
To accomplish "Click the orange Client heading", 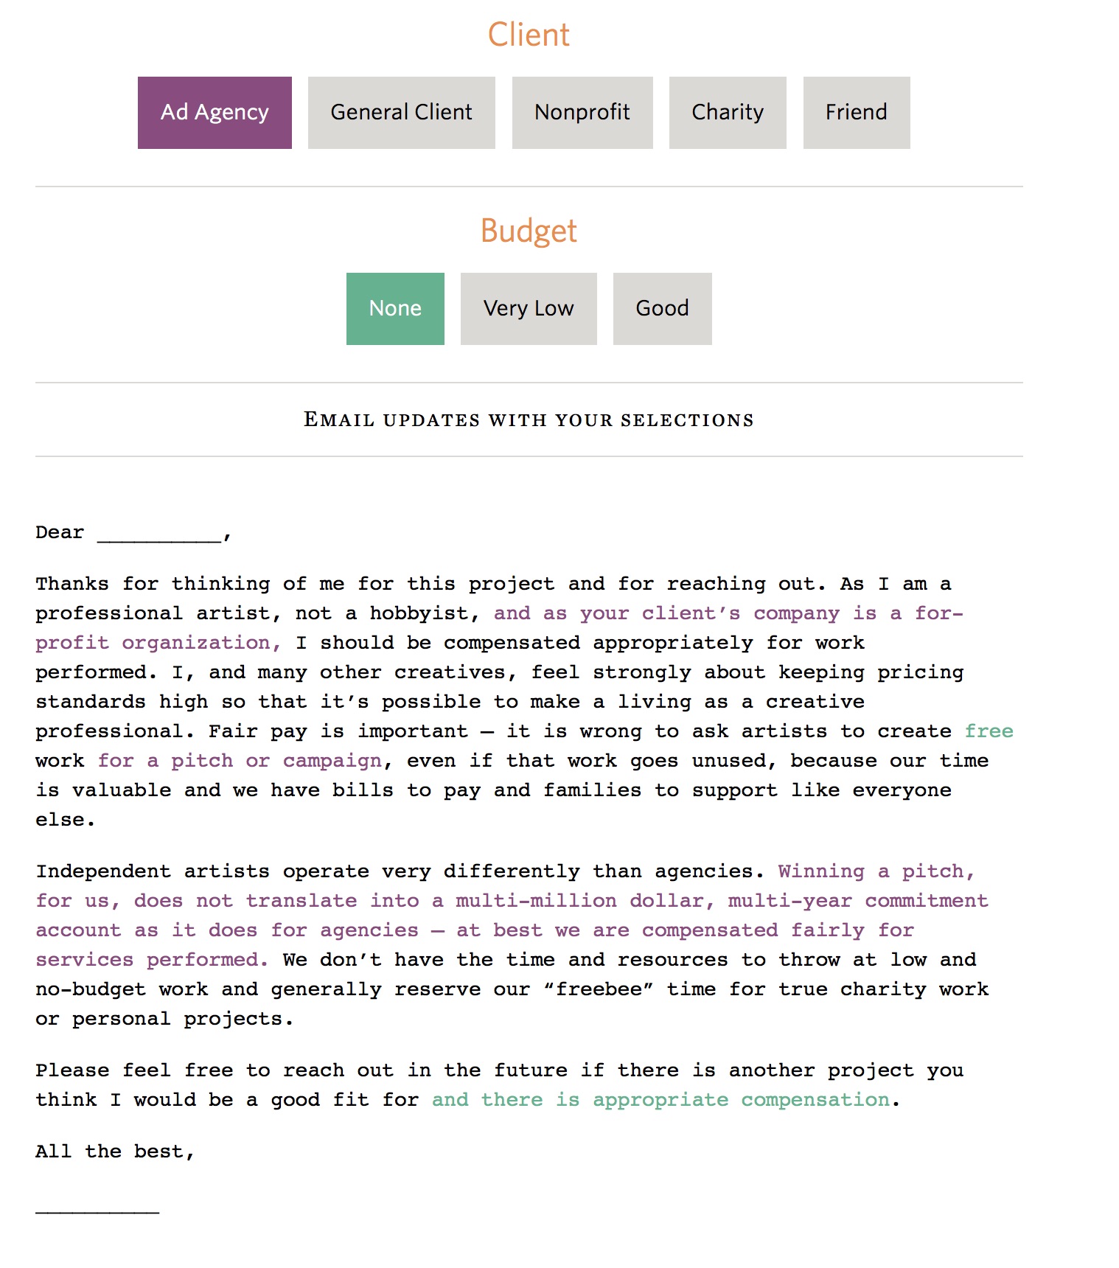I will click(x=529, y=35).
